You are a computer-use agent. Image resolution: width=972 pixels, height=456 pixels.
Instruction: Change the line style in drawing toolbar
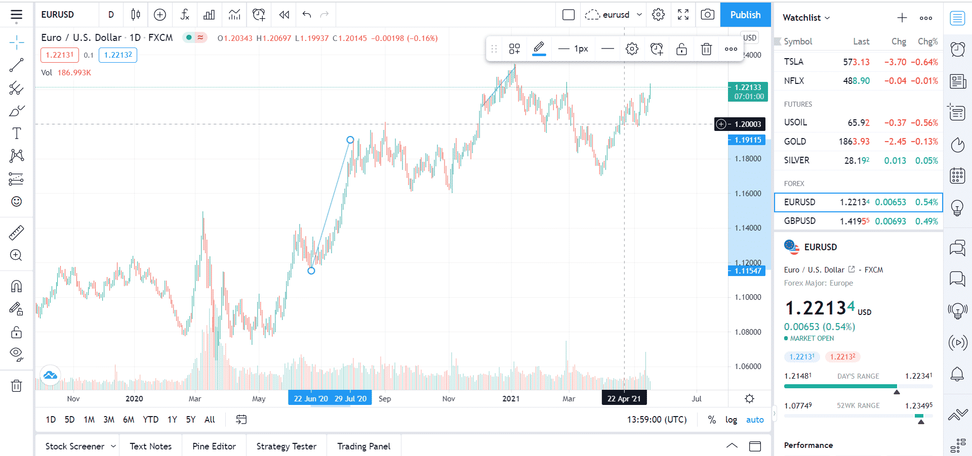point(607,49)
